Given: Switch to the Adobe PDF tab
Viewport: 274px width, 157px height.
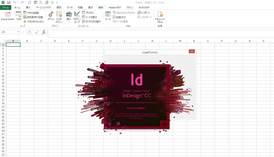Looking at the screenshot, I should click(115, 7).
